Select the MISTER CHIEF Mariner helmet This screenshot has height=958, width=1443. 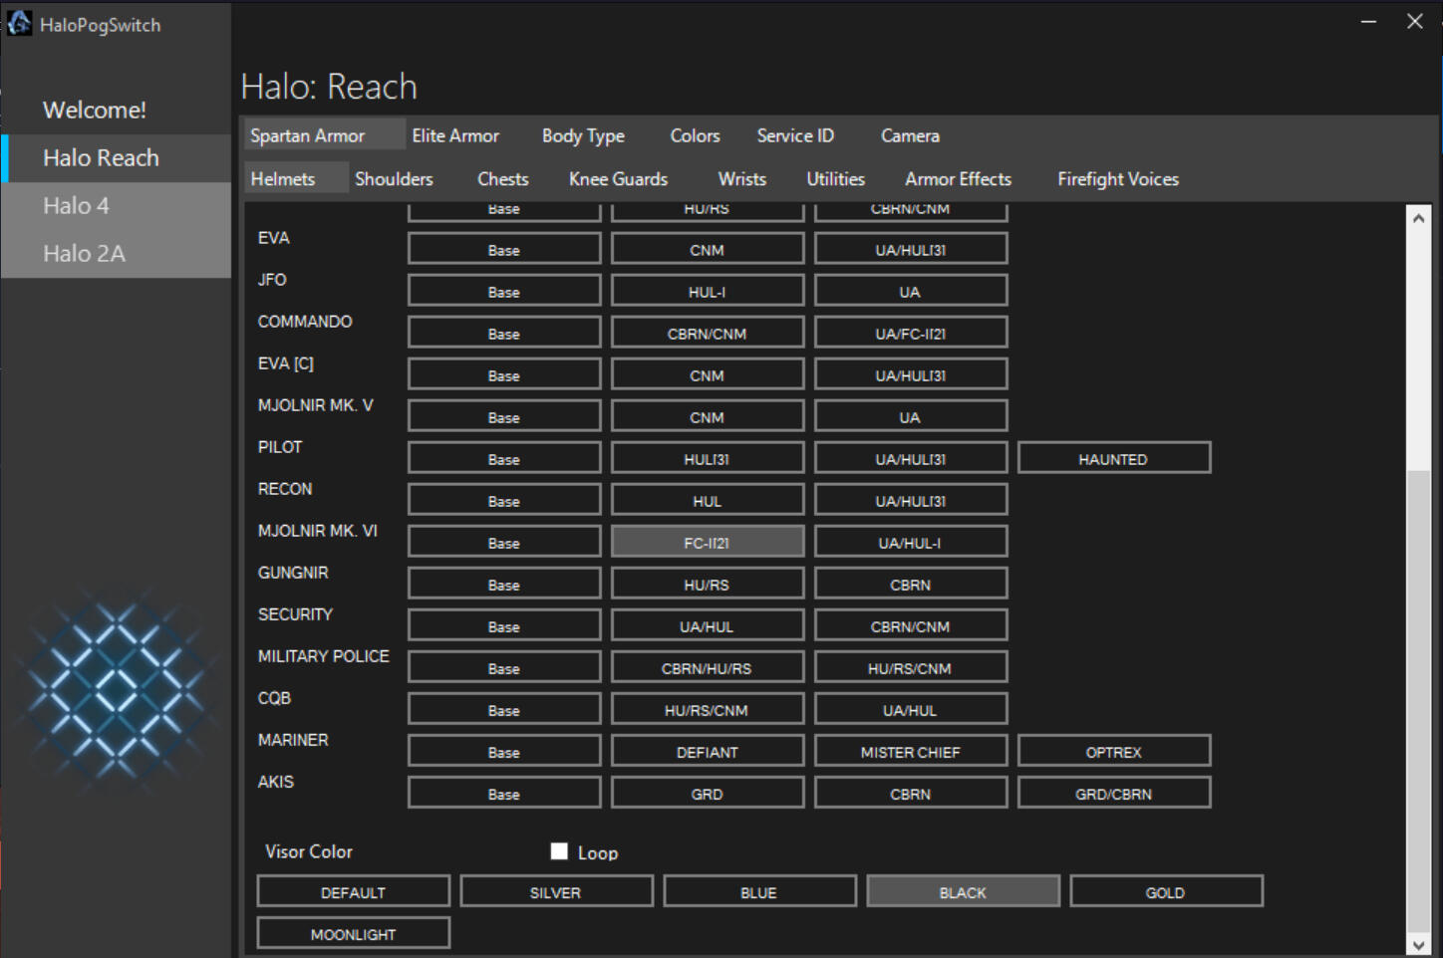(x=910, y=752)
